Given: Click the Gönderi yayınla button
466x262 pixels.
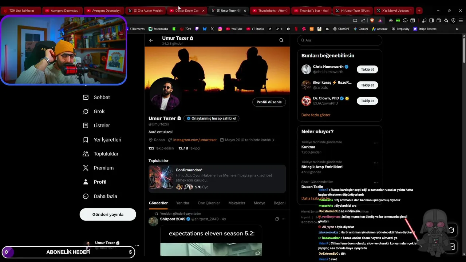Looking at the screenshot, I should click(x=108, y=214).
